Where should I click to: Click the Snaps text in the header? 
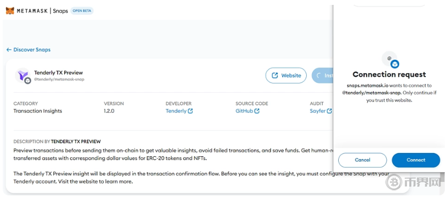click(x=60, y=11)
